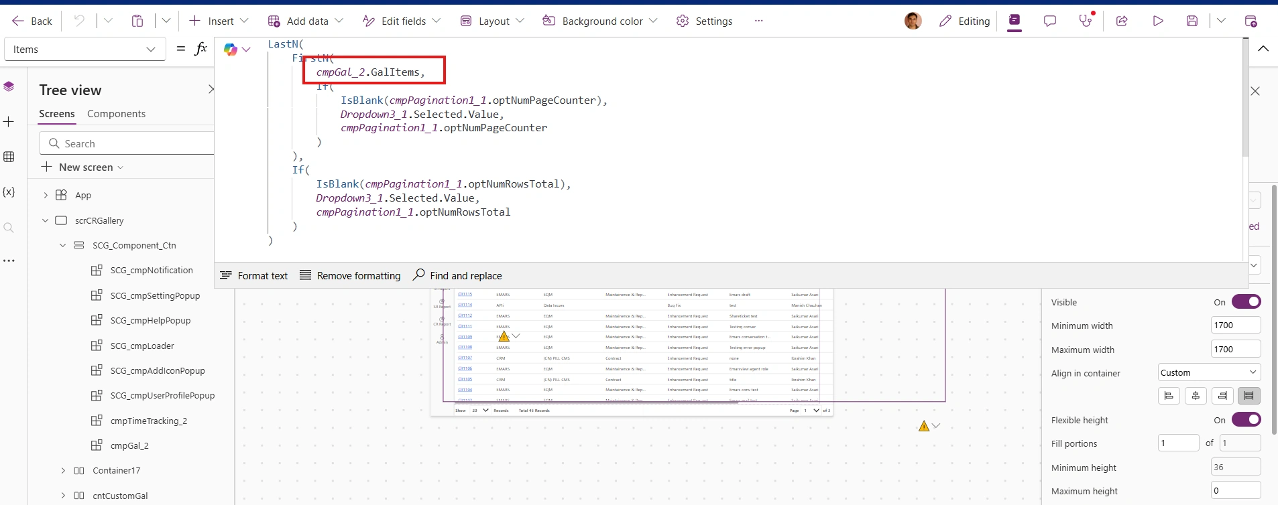
Task: Click the Undo icon in the toolbar
Action: coord(79,21)
